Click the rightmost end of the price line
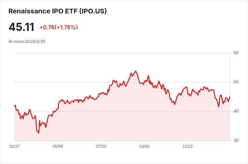 click(x=230, y=97)
